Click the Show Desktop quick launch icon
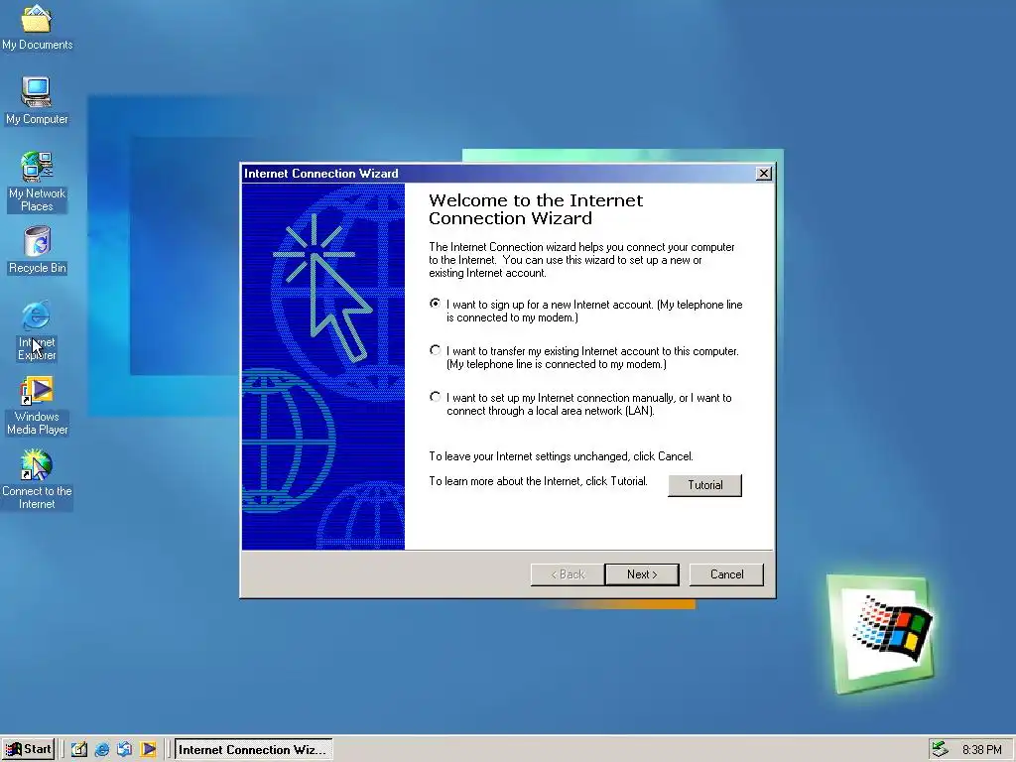This screenshot has width=1016, height=762. coord(79,749)
